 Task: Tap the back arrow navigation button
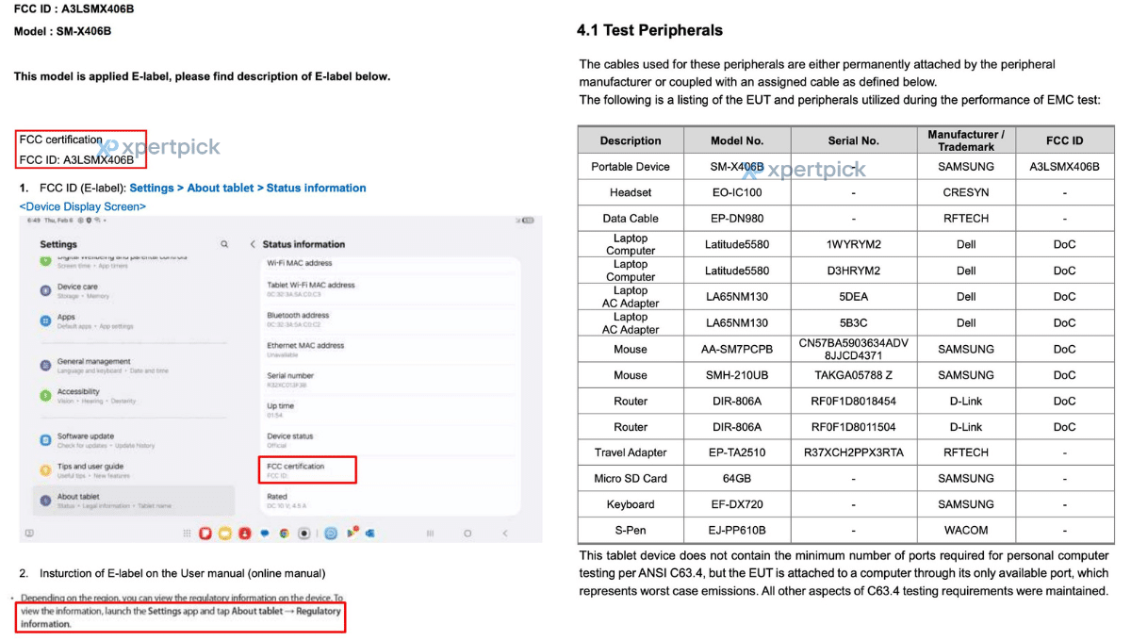click(x=505, y=534)
